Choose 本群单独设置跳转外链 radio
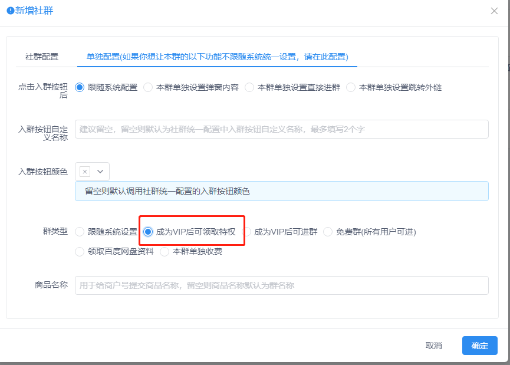The image size is (510, 365). coord(351,87)
